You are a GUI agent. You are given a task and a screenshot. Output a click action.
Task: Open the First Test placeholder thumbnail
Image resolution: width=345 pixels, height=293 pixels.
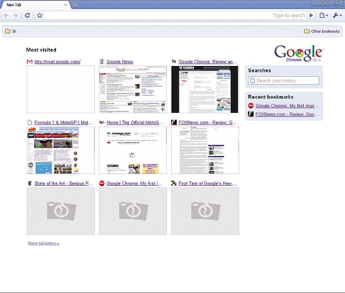pos(205,211)
